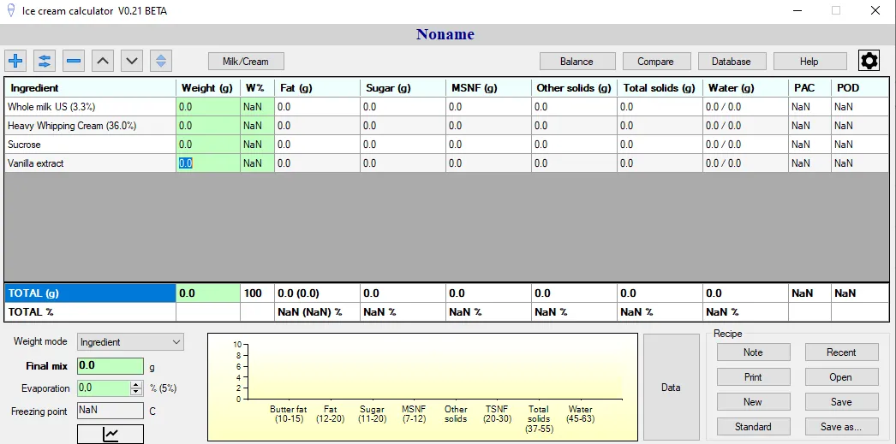Click the Total solids (g) column header
This screenshot has width=896, height=444.
click(x=660, y=88)
